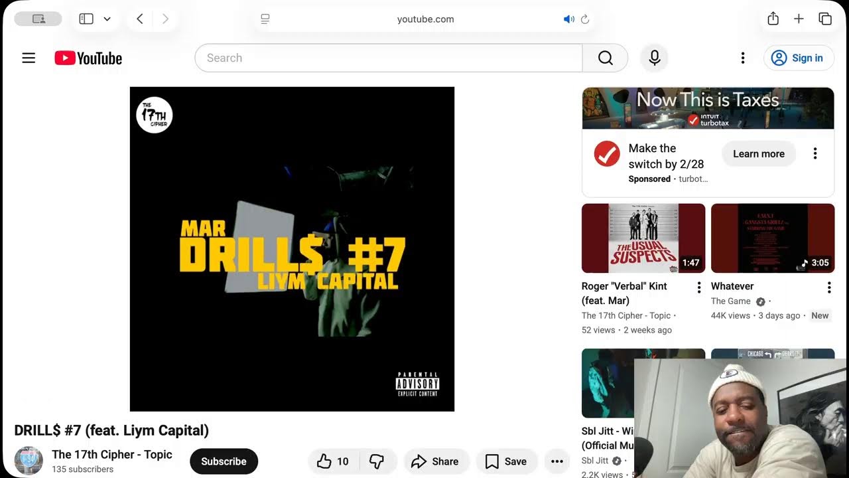Click the 135 subscribers count
This screenshot has height=478, width=849.
pyautogui.click(x=83, y=469)
